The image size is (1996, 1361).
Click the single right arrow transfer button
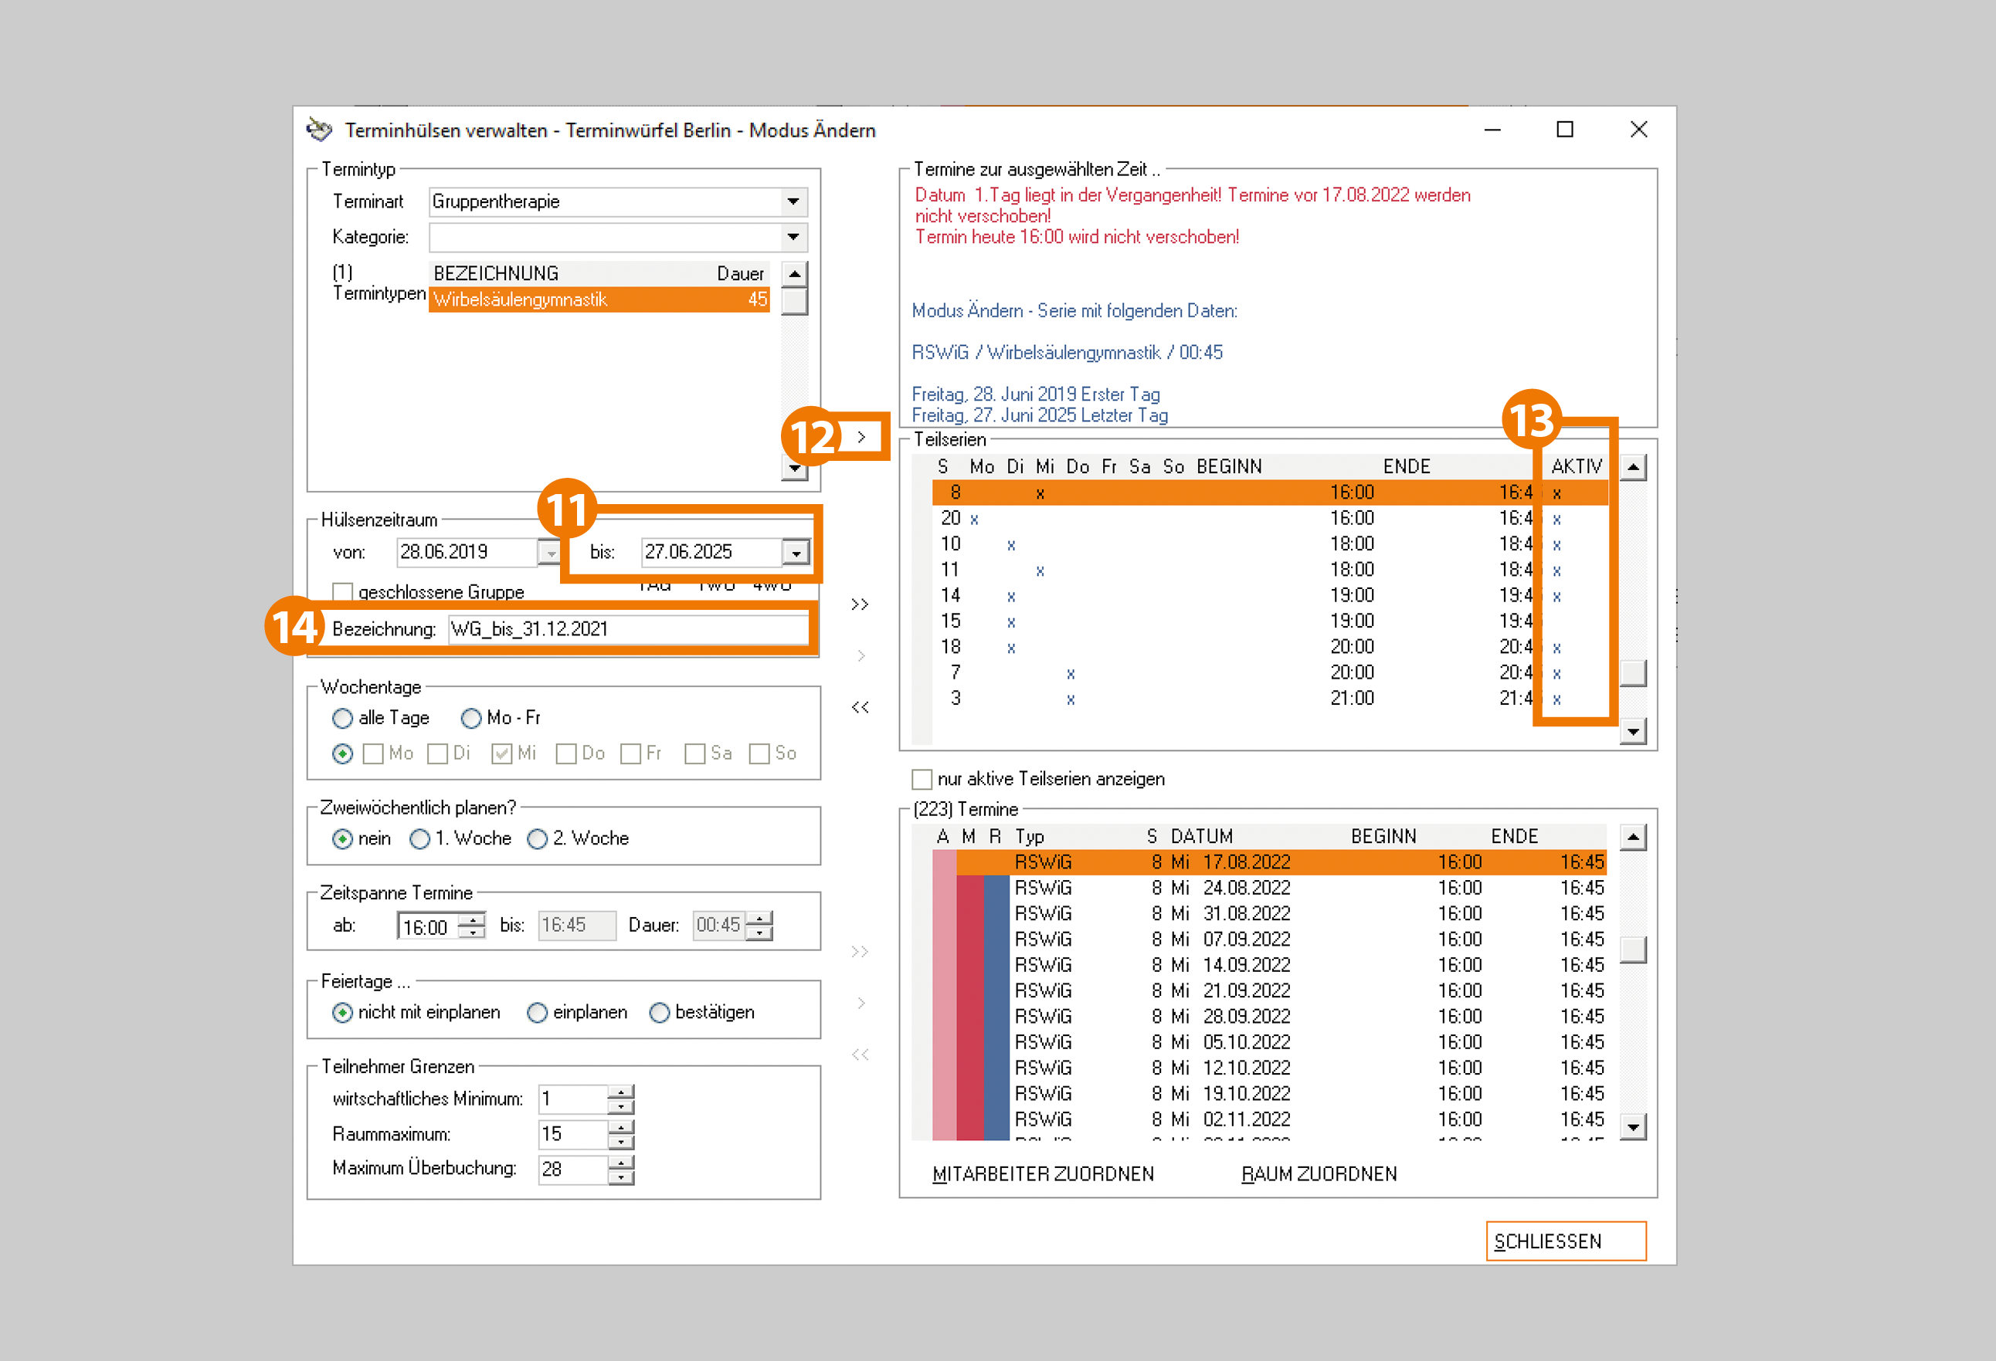click(861, 437)
